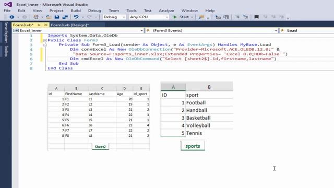This screenshot has width=334, height=188.
Task: Open the Debug menu
Action: (x=94, y=10)
